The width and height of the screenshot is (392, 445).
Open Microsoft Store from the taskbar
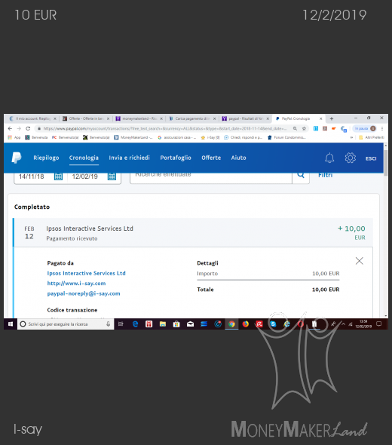[x=176, y=324]
